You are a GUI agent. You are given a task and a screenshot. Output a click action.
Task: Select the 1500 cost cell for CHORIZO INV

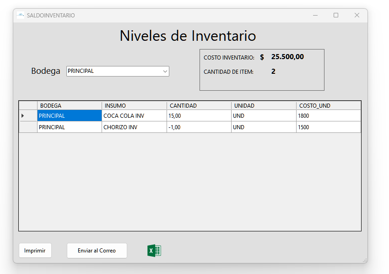point(328,127)
